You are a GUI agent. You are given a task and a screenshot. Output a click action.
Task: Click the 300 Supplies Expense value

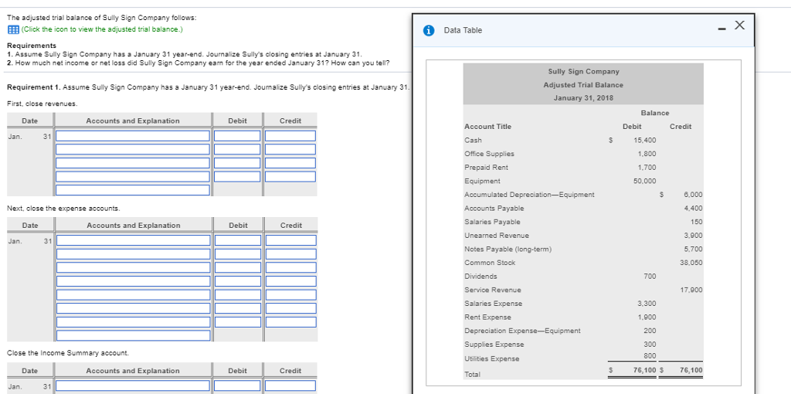click(x=650, y=345)
